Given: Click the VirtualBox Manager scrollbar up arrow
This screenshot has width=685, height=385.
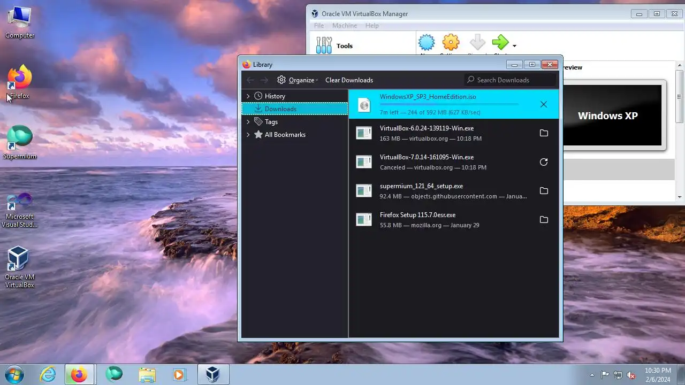Looking at the screenshot, I should (680, 66).
